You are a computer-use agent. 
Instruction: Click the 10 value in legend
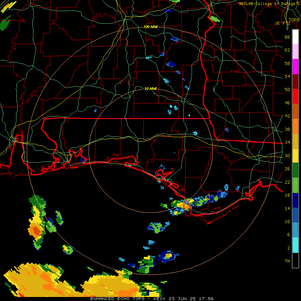pos(287,222)
